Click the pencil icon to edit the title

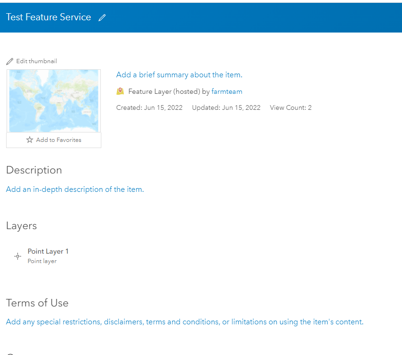pos(102,17)
